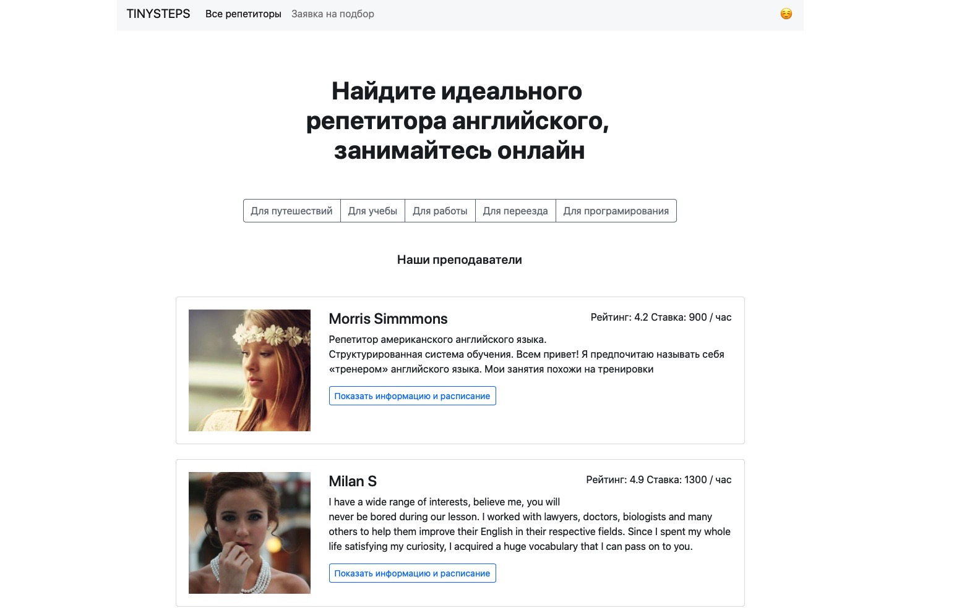This screenshot has height=616, width=980.
Task: Open Milan S profile photo
Action: click(249, 533)
